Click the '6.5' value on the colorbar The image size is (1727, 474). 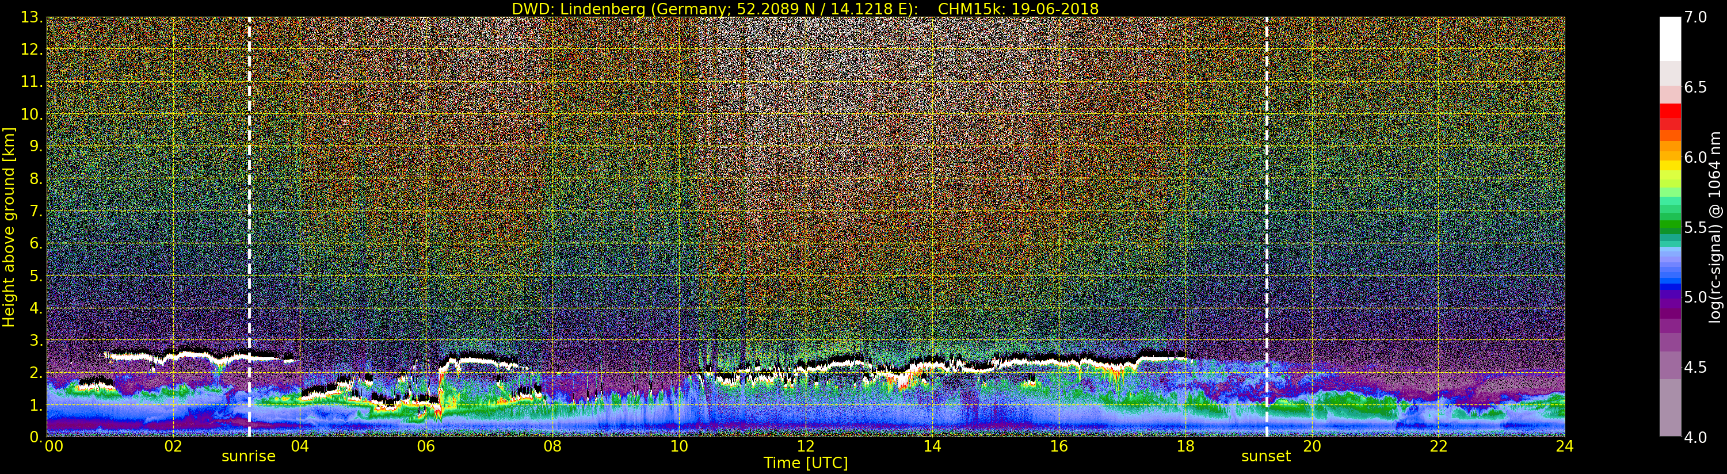pos(1695,87)
